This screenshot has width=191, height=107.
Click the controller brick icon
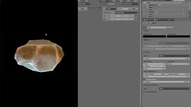click(80, 9)
